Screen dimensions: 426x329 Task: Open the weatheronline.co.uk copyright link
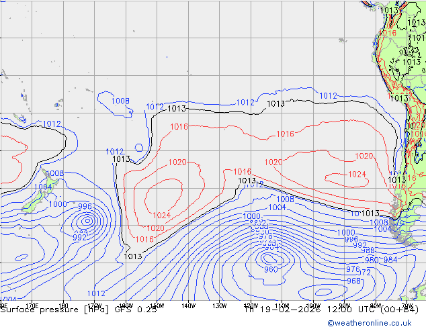coord(370,323)
